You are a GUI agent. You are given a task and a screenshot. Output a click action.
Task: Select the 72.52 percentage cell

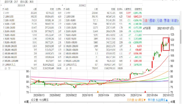(59, 64)
